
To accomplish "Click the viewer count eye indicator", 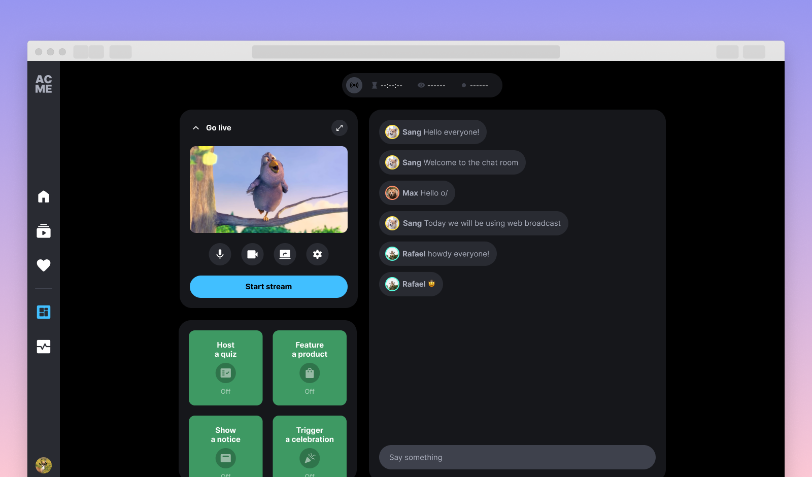I will click(x=431, y=85).
